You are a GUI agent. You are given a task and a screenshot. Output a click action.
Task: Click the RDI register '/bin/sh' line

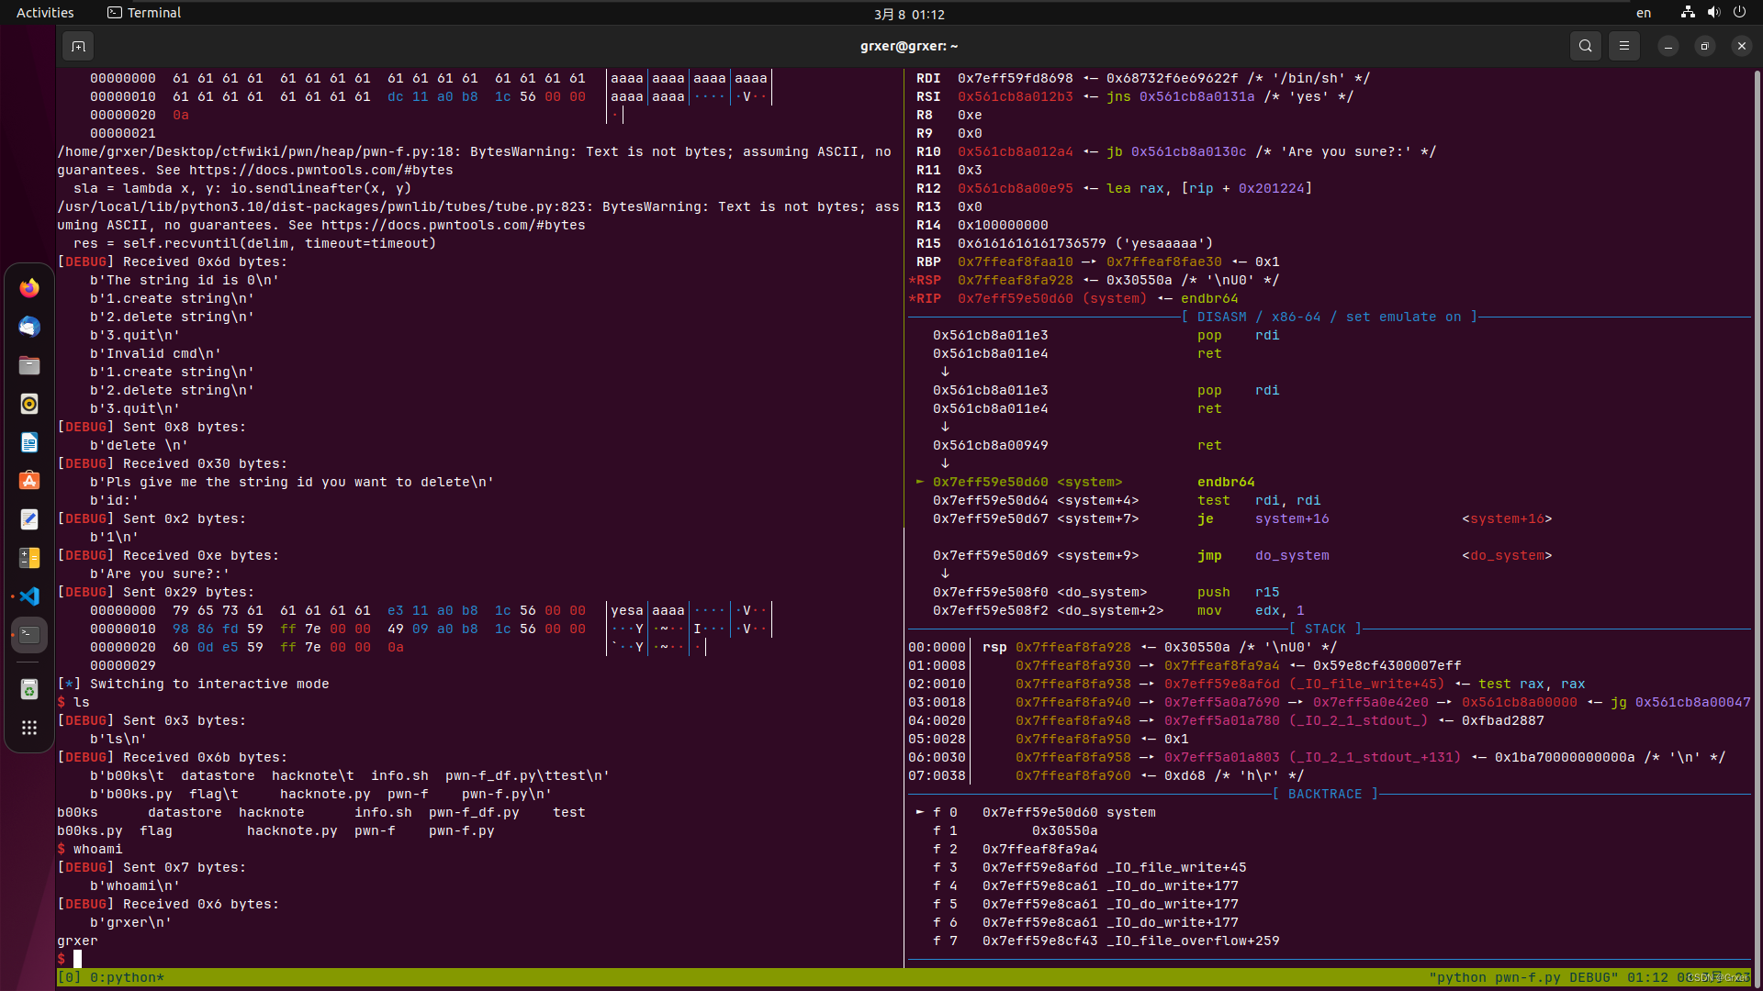click(1143, 78)
